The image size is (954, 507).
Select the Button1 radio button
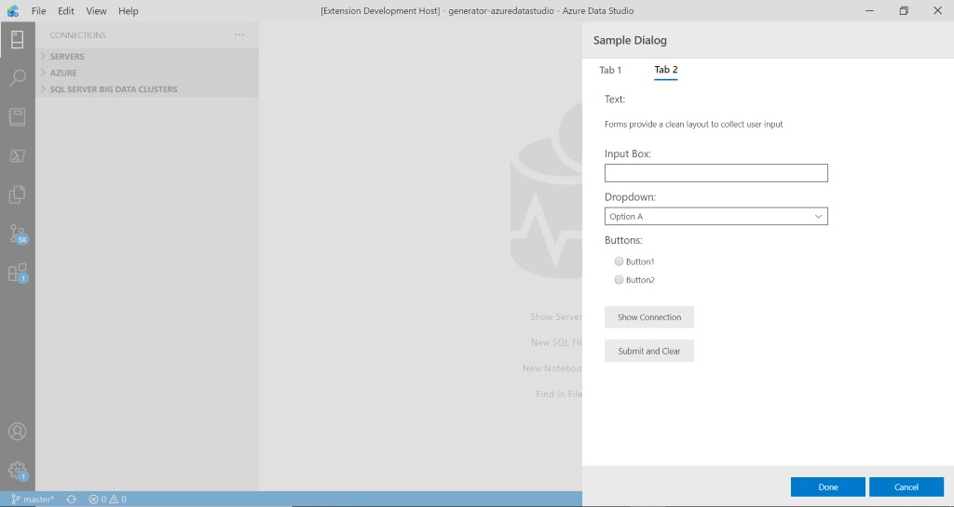pyautogui.click(x=619, y=261)
